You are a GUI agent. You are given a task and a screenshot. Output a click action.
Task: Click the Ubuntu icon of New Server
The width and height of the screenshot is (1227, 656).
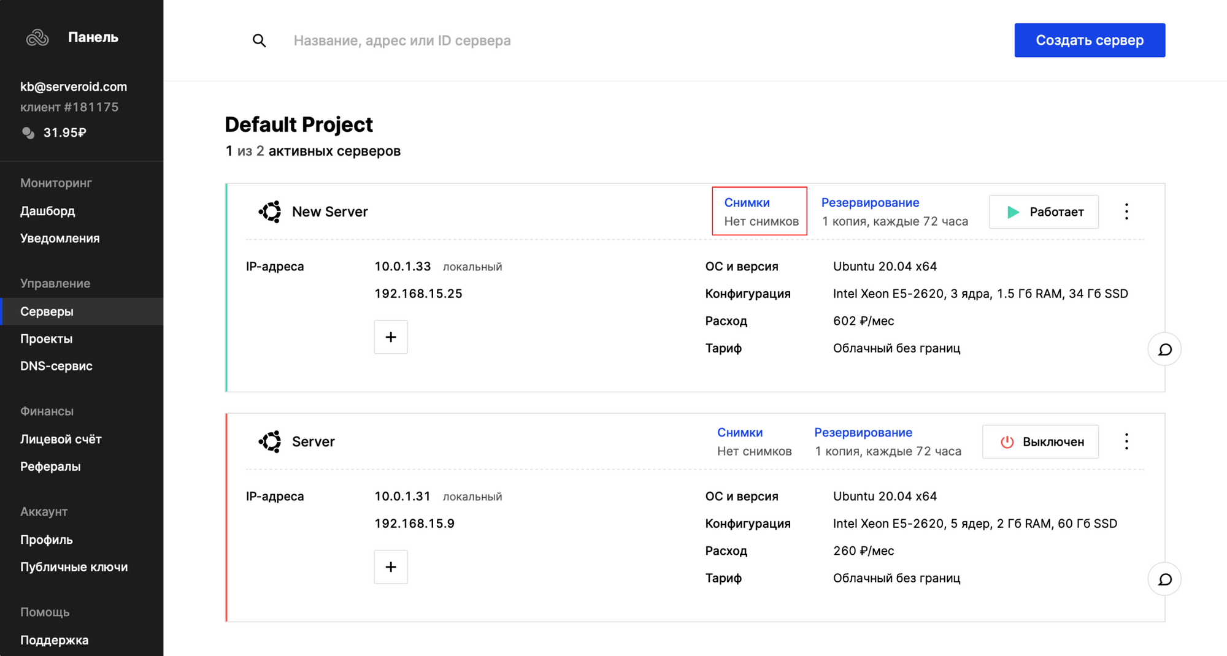pyautogui.click(x=270, y=212)
